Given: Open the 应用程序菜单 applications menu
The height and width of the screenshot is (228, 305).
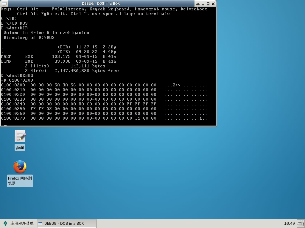Looking at the screenshot, I should 18,223.
